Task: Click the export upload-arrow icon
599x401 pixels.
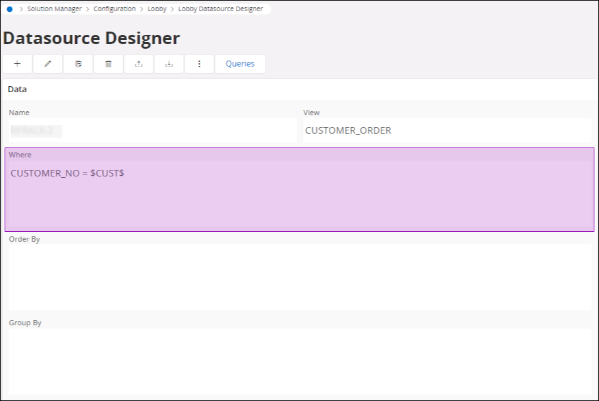Action: click(138, 64)
